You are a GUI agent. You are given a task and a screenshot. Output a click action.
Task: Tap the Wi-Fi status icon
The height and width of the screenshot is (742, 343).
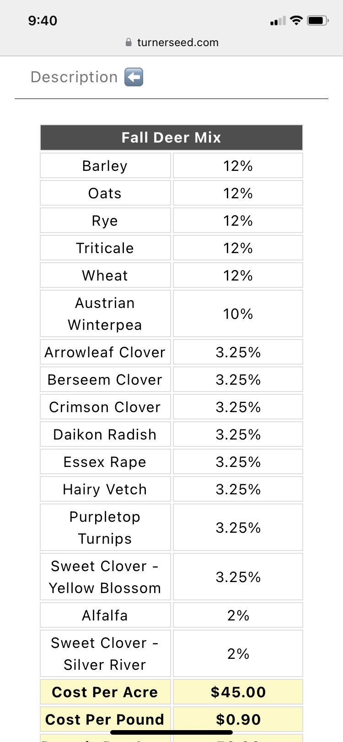coord(296,20)
